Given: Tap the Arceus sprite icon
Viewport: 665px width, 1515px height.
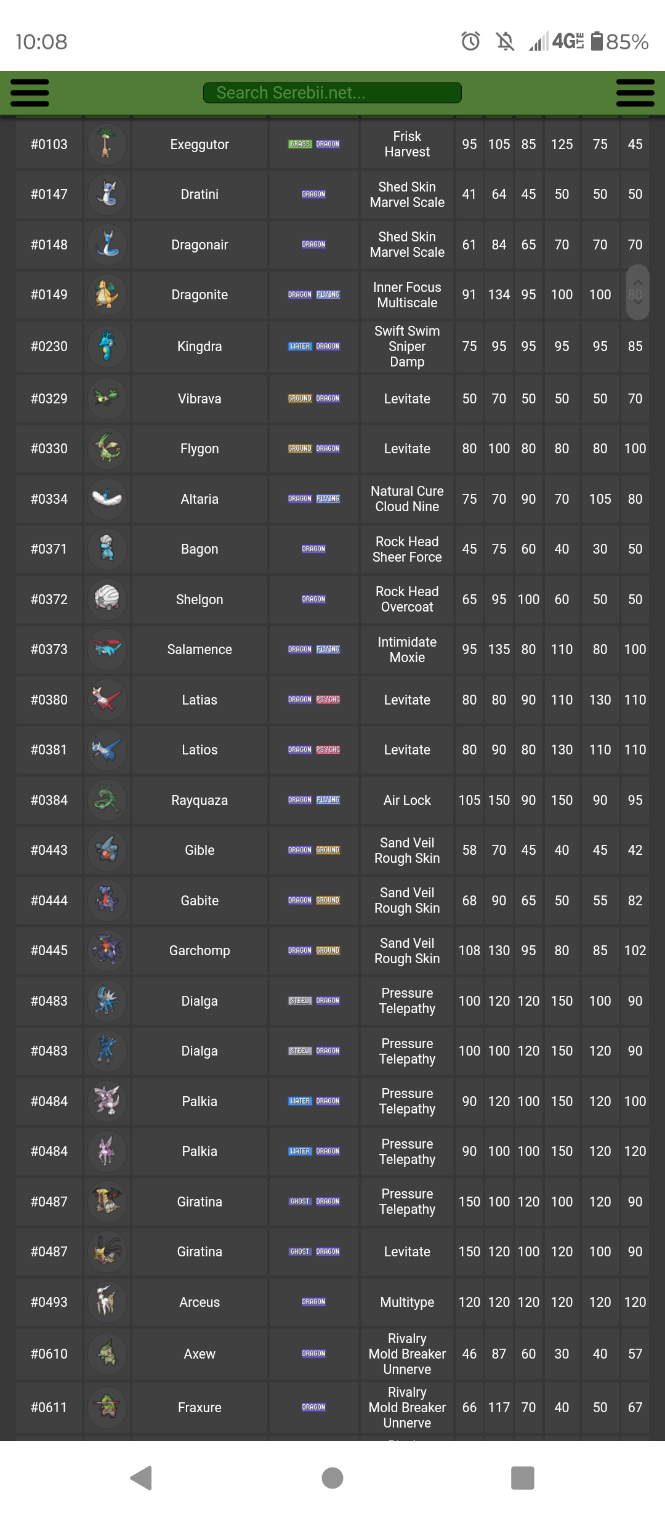Looking at the screenshot, I should (x=107, y=1302).
